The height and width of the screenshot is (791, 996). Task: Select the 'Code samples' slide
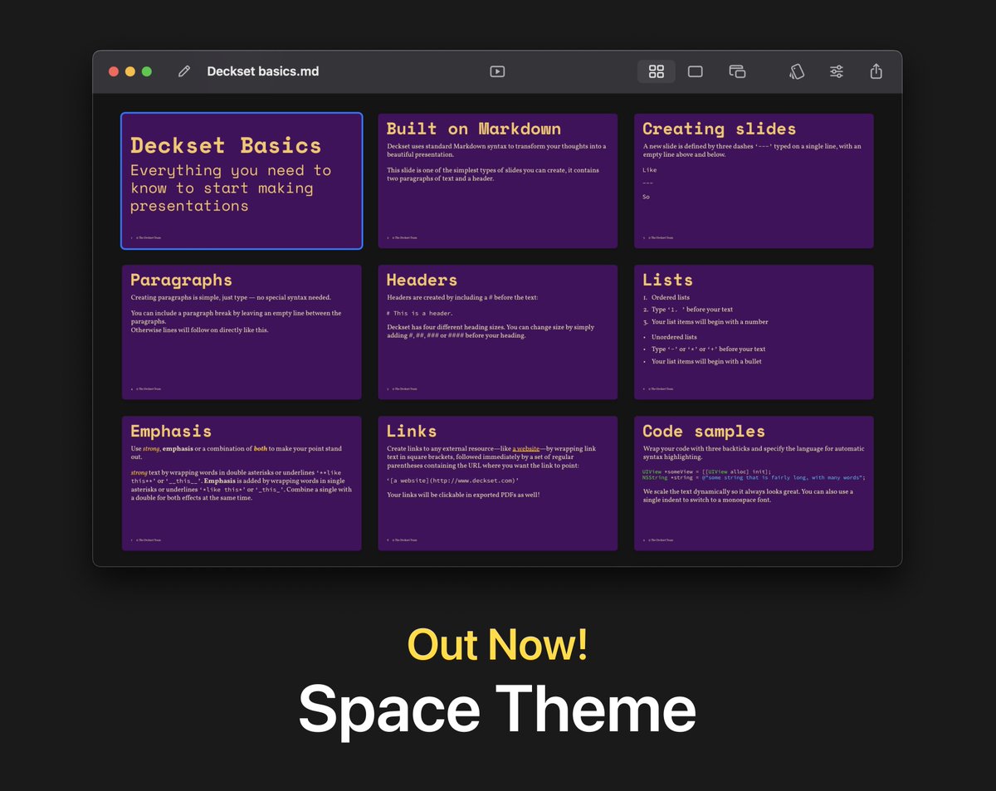tap(753, 482)
